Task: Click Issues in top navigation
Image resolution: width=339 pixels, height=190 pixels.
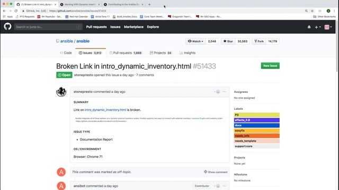Action: click(115, 27)
